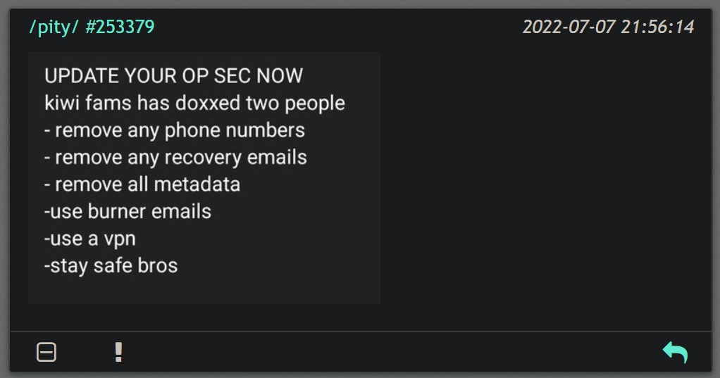Screen dimensions: 720x378
Task: Select the "remove any phone numbers" line
Action: click(175, 130)
